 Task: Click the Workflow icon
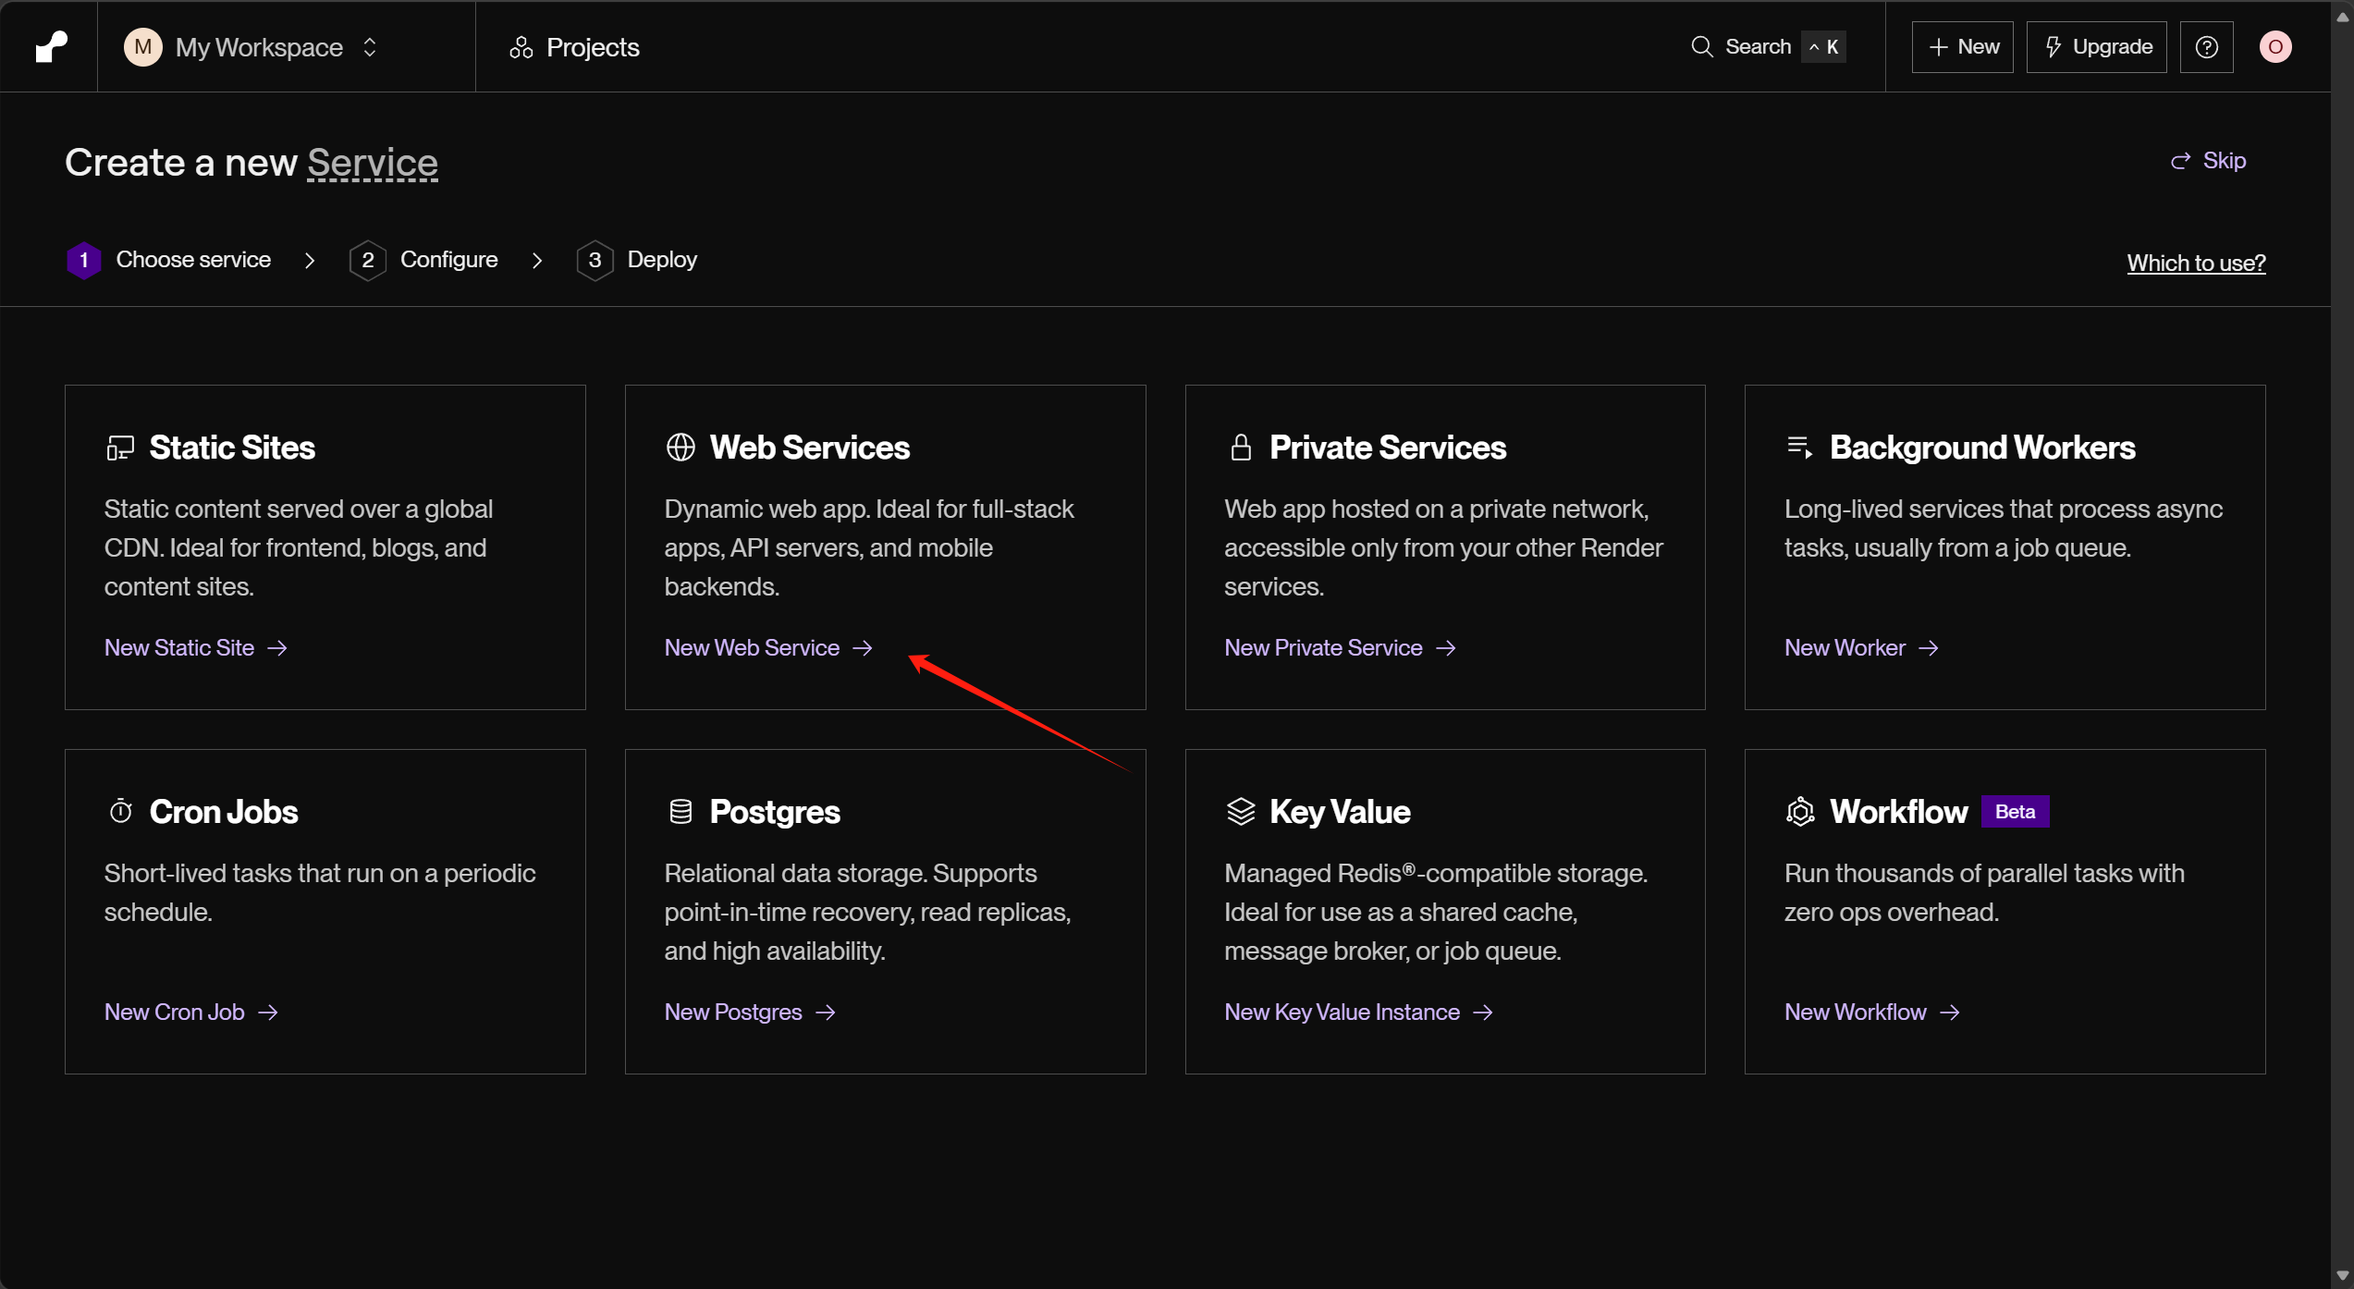point(1800,812)
